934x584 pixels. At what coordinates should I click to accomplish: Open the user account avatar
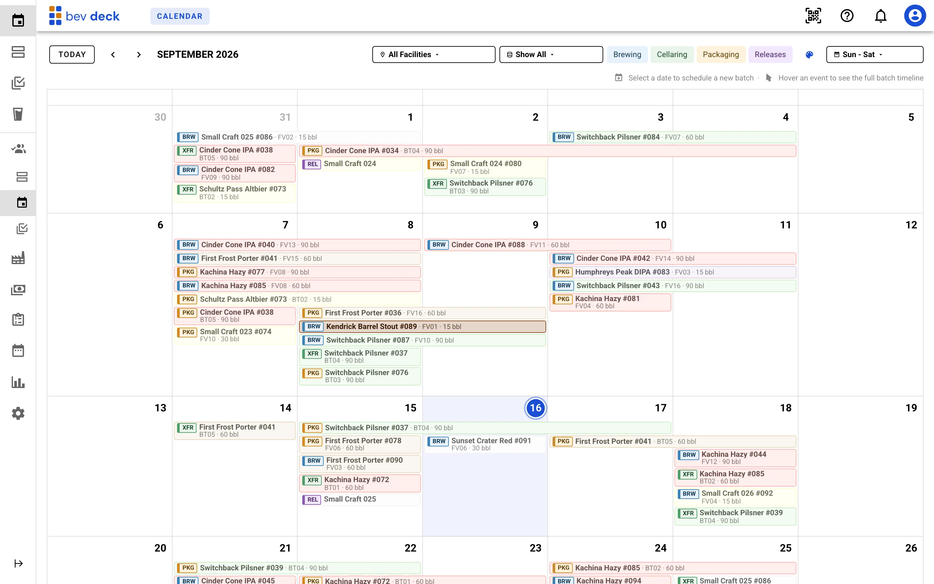[x=915, y=16]
